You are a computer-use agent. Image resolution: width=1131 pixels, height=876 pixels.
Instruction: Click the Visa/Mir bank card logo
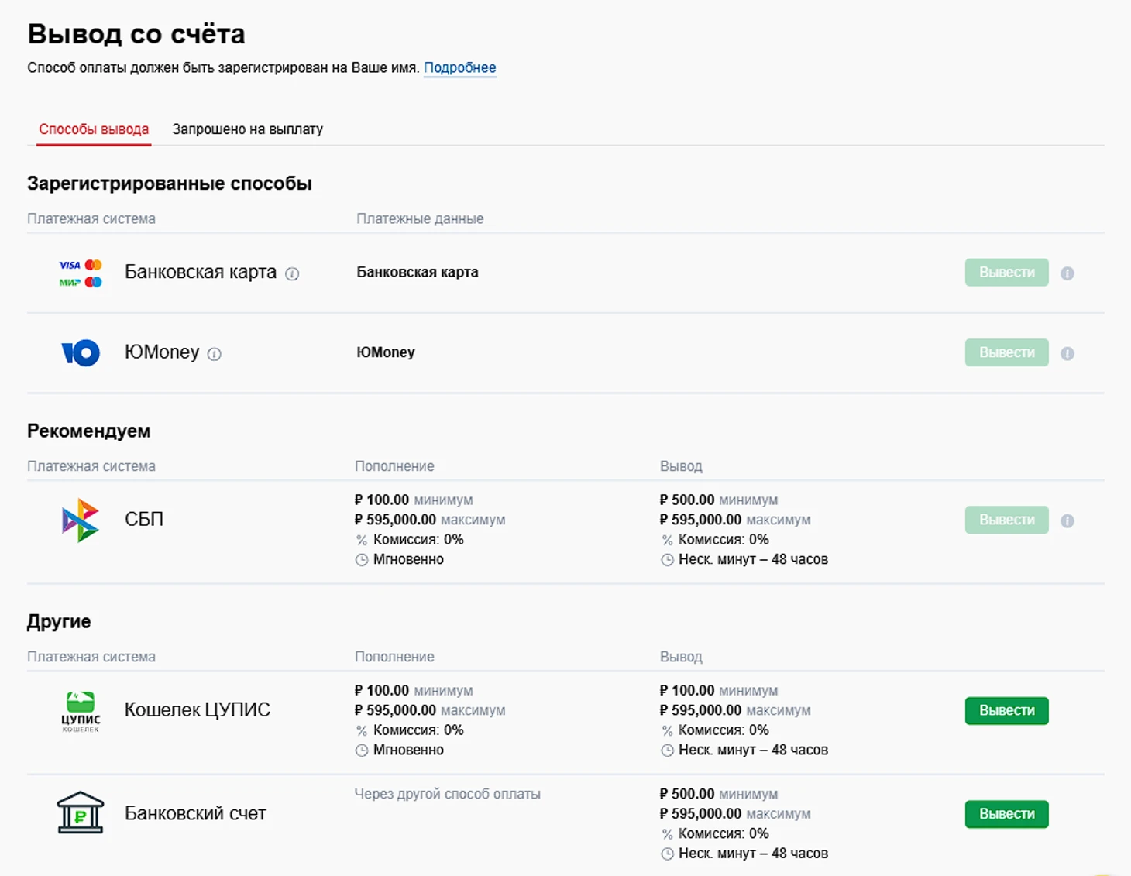tap(81, 273)
